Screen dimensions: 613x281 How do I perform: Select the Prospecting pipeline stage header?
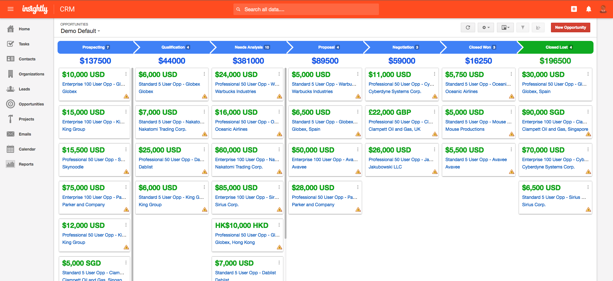(95, 47)
